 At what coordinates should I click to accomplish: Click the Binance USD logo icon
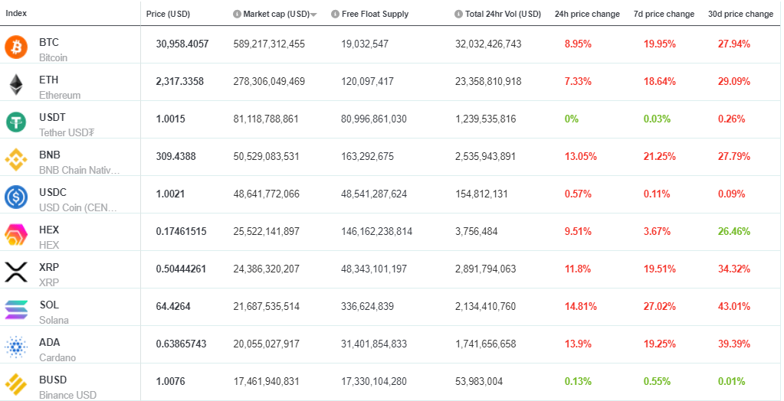(16, 384)
